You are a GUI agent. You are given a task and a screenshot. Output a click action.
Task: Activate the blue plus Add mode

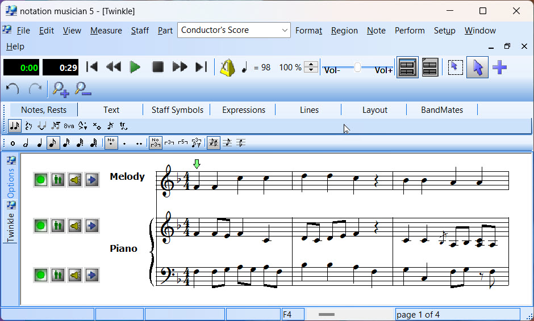coord(499,67)
